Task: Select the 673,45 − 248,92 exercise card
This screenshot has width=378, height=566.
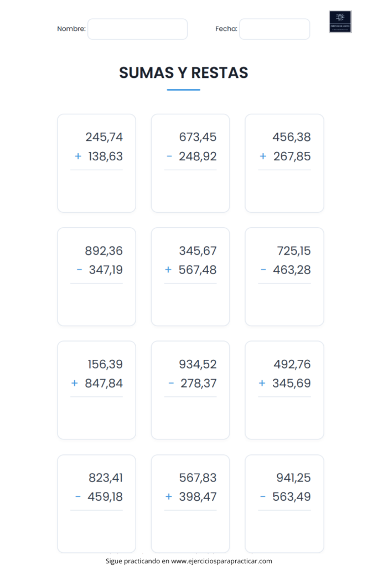Action: pyautogui.click(x=190, y=163)
